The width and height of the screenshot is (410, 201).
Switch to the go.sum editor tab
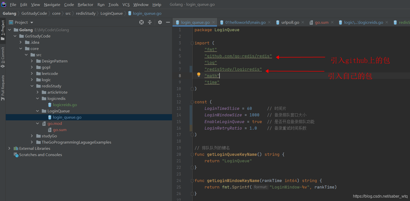(322, 22)
